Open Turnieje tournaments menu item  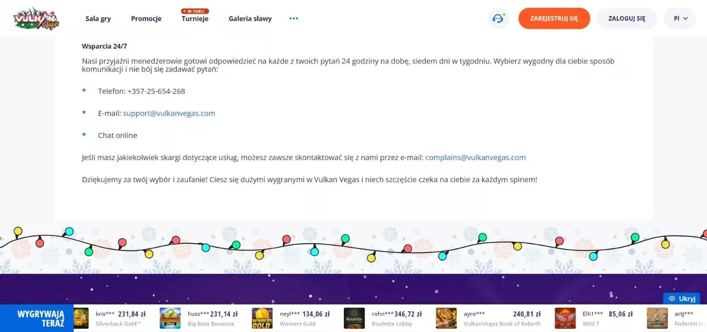[x=195, y=19]
